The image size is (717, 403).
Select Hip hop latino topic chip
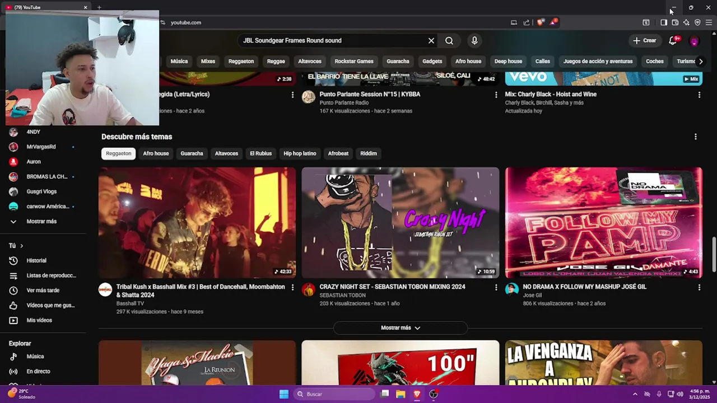click(x=300, y=153)
